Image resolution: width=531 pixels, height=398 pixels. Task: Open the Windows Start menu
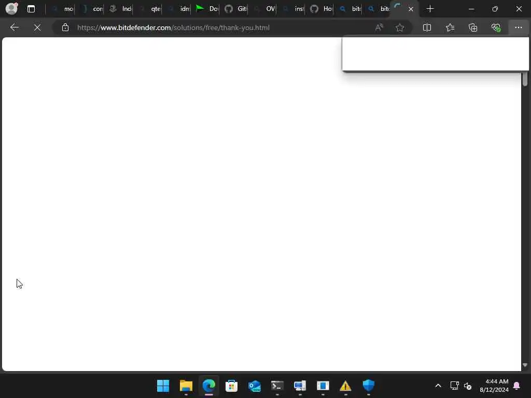point(163,386)
